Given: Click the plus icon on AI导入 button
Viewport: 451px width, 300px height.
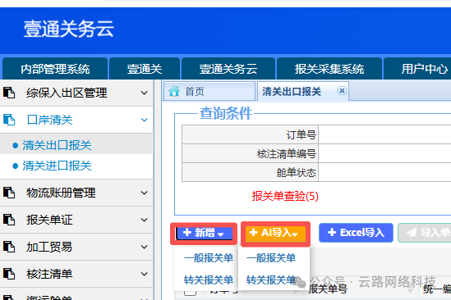Looking at the screenshot, I should tap(253, 232).
